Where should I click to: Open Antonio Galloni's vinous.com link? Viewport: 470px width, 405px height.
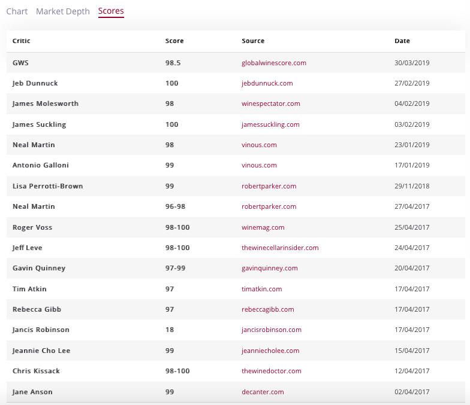(259, 165)
